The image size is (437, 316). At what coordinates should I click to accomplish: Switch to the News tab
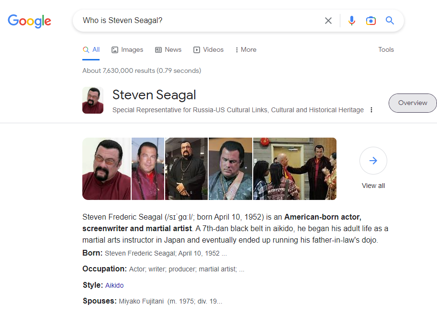pos(168,50)
